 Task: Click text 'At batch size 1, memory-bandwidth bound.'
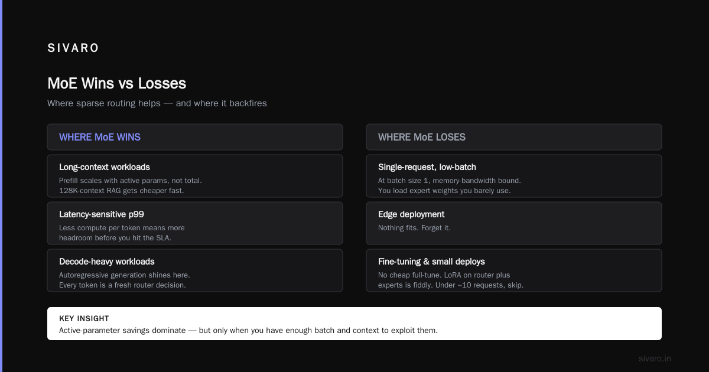coord(450,181)
